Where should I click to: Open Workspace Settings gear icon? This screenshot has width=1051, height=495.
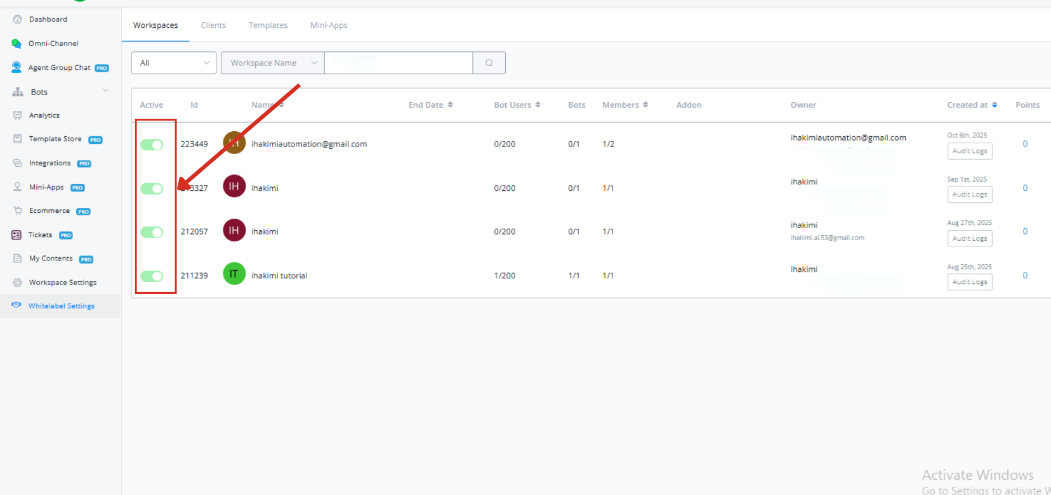click(x=17, y=283)
